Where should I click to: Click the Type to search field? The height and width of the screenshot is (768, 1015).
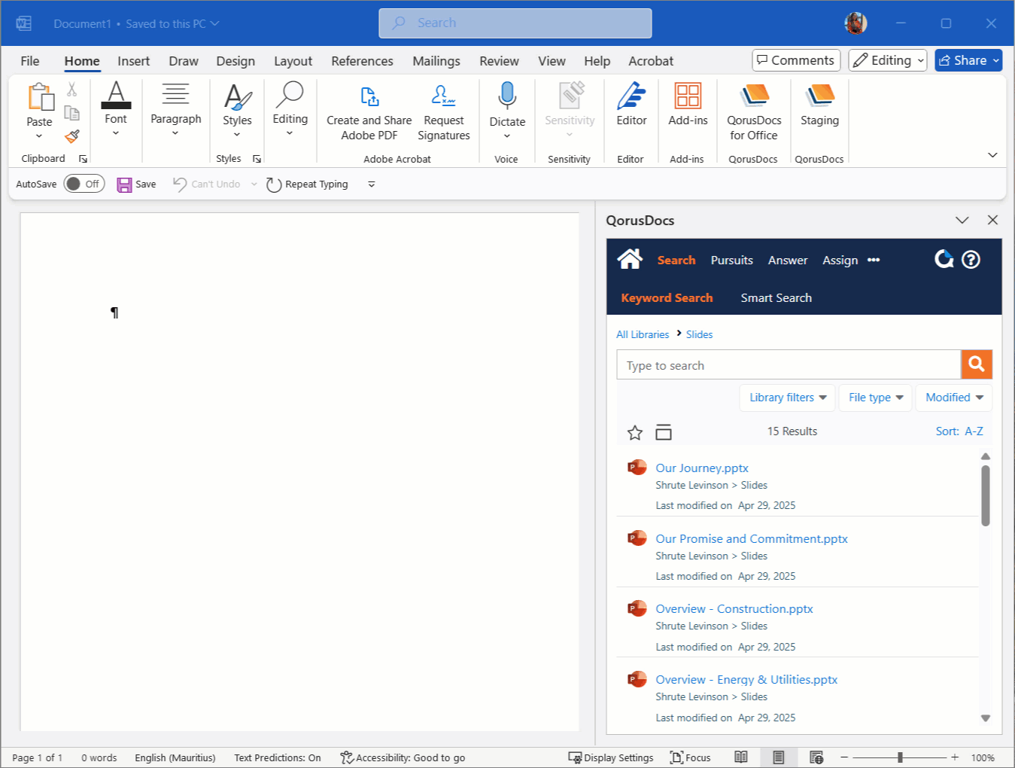pyautogui.click(x=789, y=365)
